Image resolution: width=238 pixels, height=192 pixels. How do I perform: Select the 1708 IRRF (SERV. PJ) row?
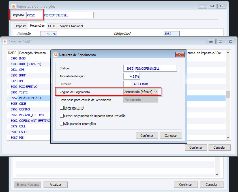tap(29, 64)
